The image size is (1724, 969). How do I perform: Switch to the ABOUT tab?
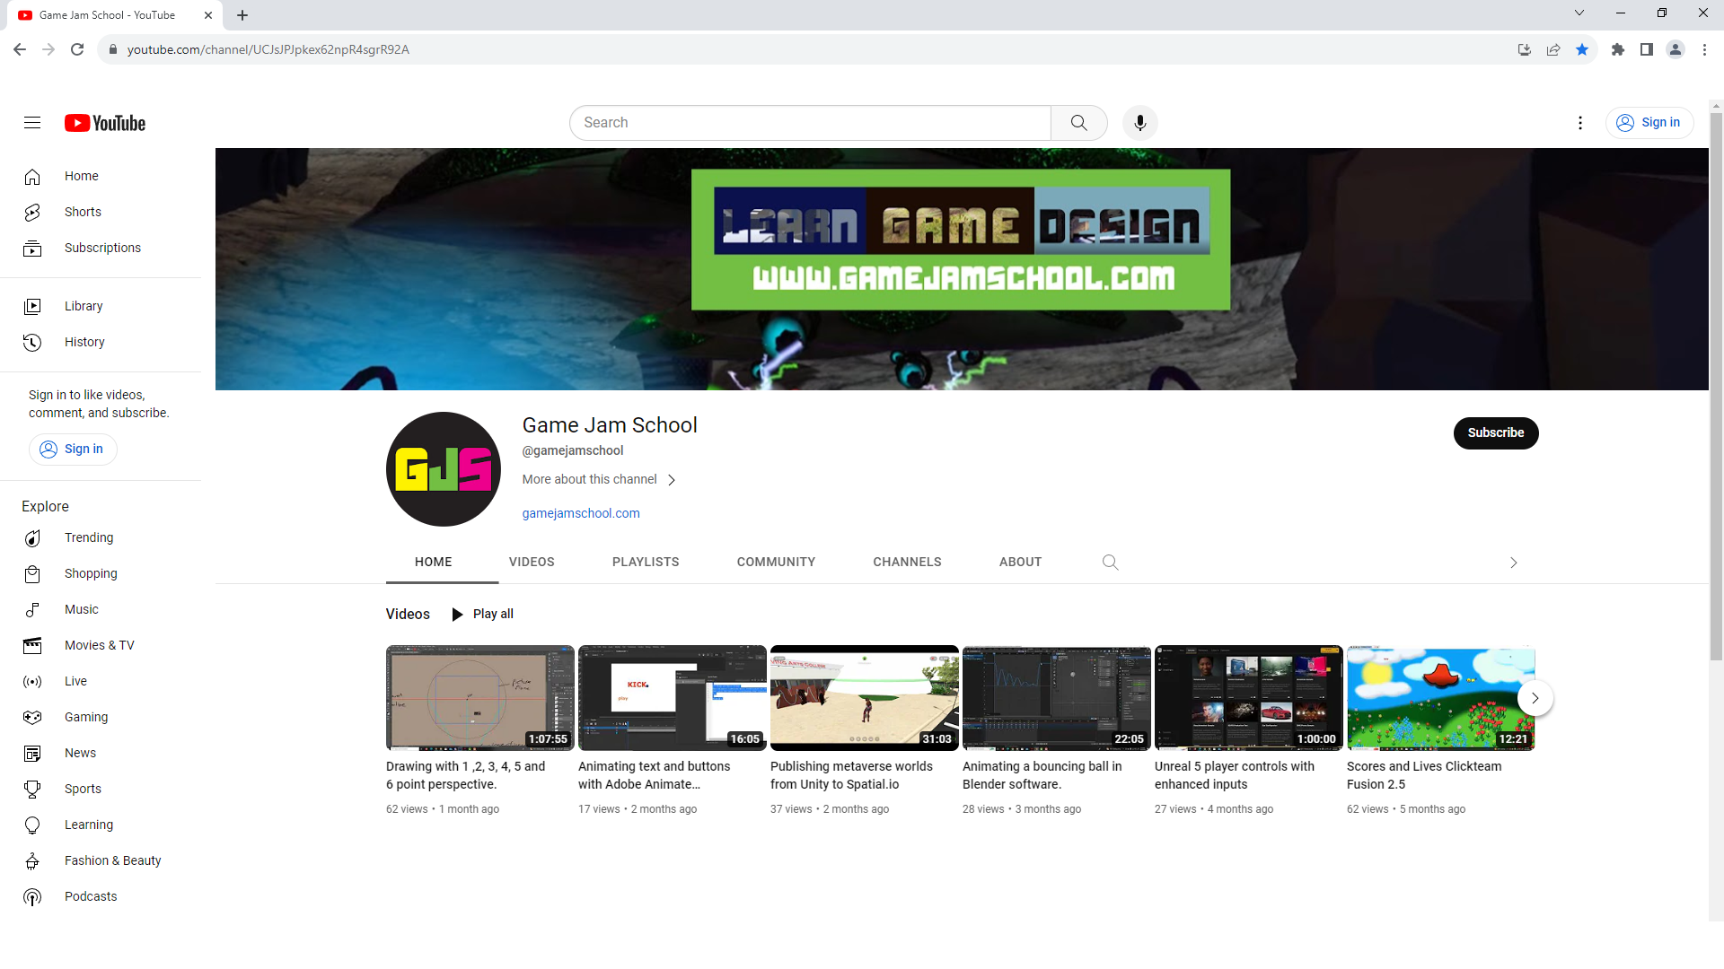[x=1020, y=563]
